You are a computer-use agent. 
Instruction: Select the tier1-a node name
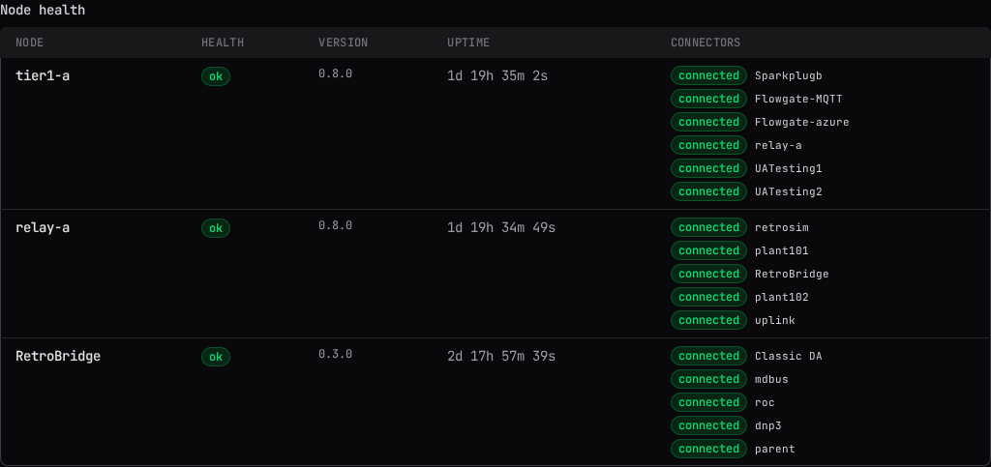(x=43, y=75)
